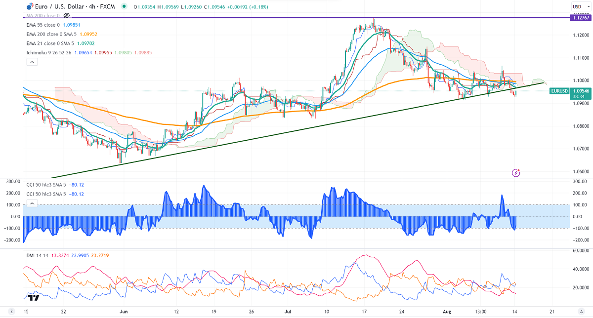The height and width of the screenshot is (318, 593).
Task: Select the DMI 14 14 indicator legend
Action: pos(38,255)
